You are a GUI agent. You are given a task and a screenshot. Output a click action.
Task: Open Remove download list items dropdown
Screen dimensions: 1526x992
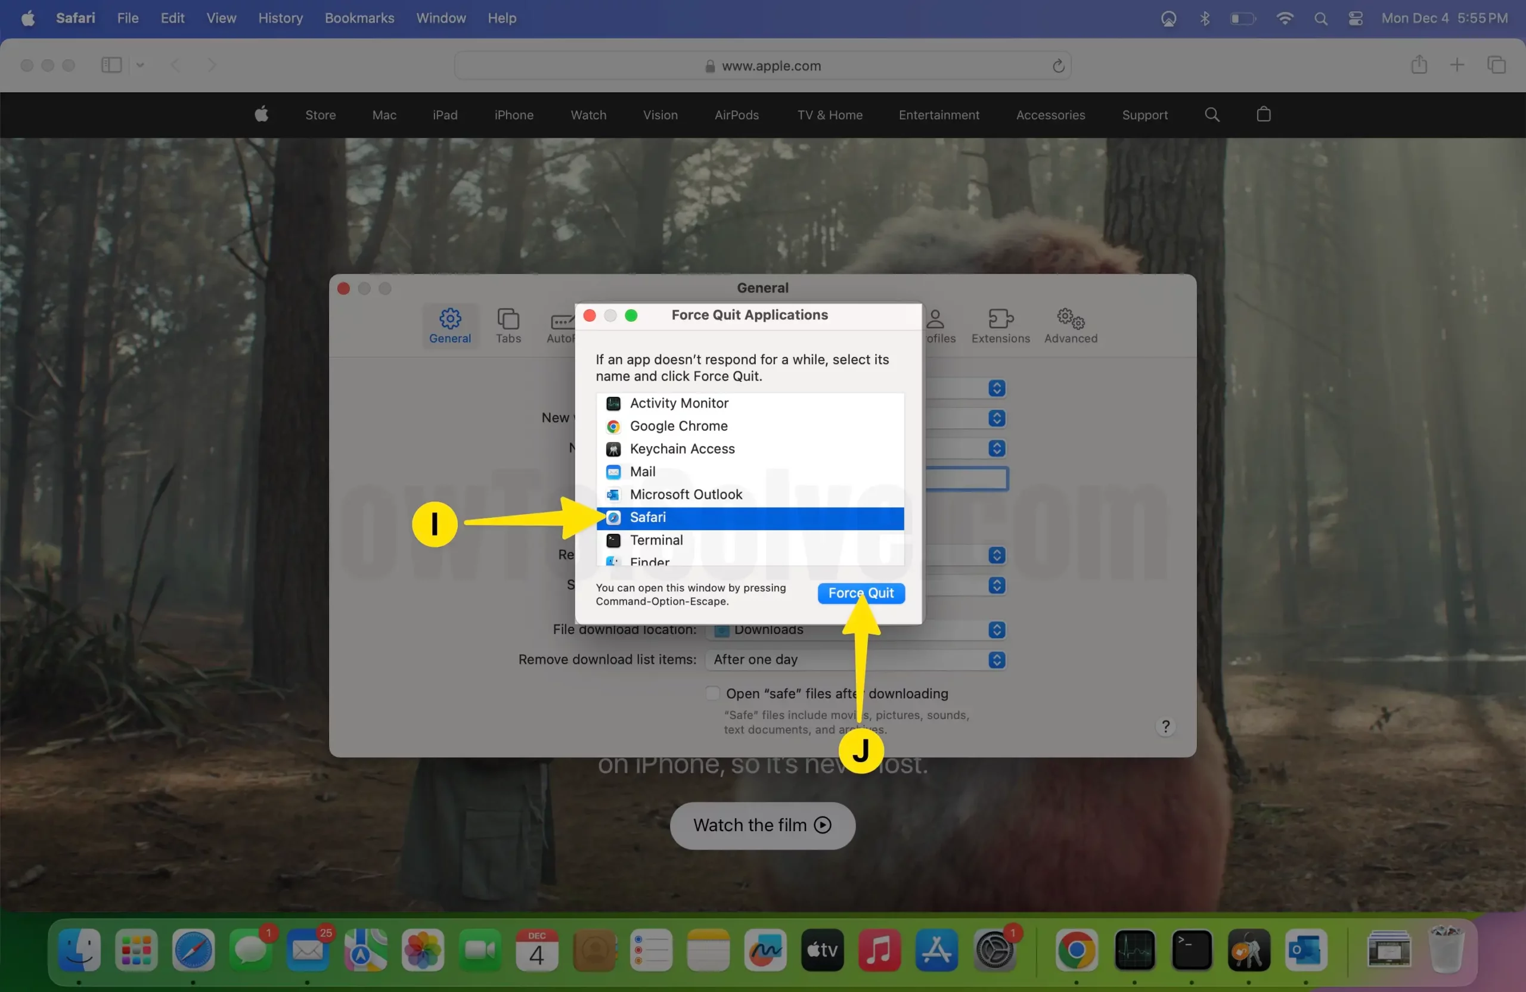pos(856,660)
